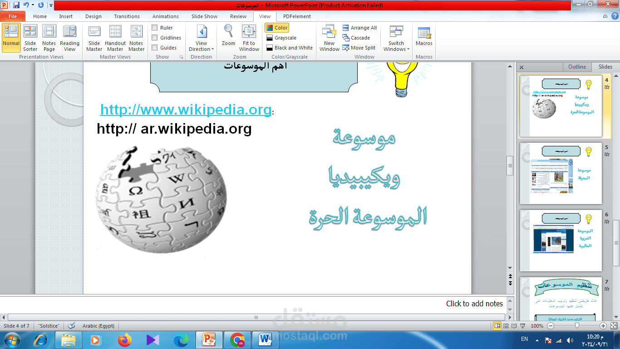Open the Animations ribbon tab
The height and width of the screenshot is (349, 620).
point(166,16)
